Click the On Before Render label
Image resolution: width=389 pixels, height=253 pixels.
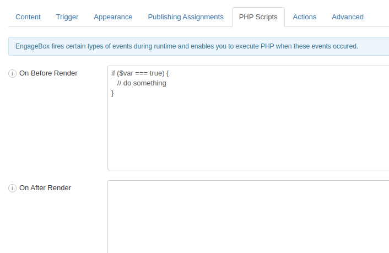48,73
